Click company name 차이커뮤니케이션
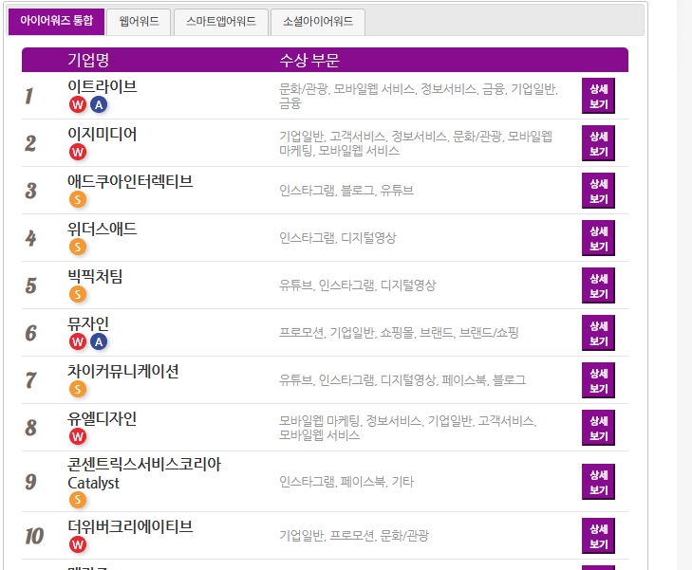Screen dimensions: 692x570 click(123, 371)
